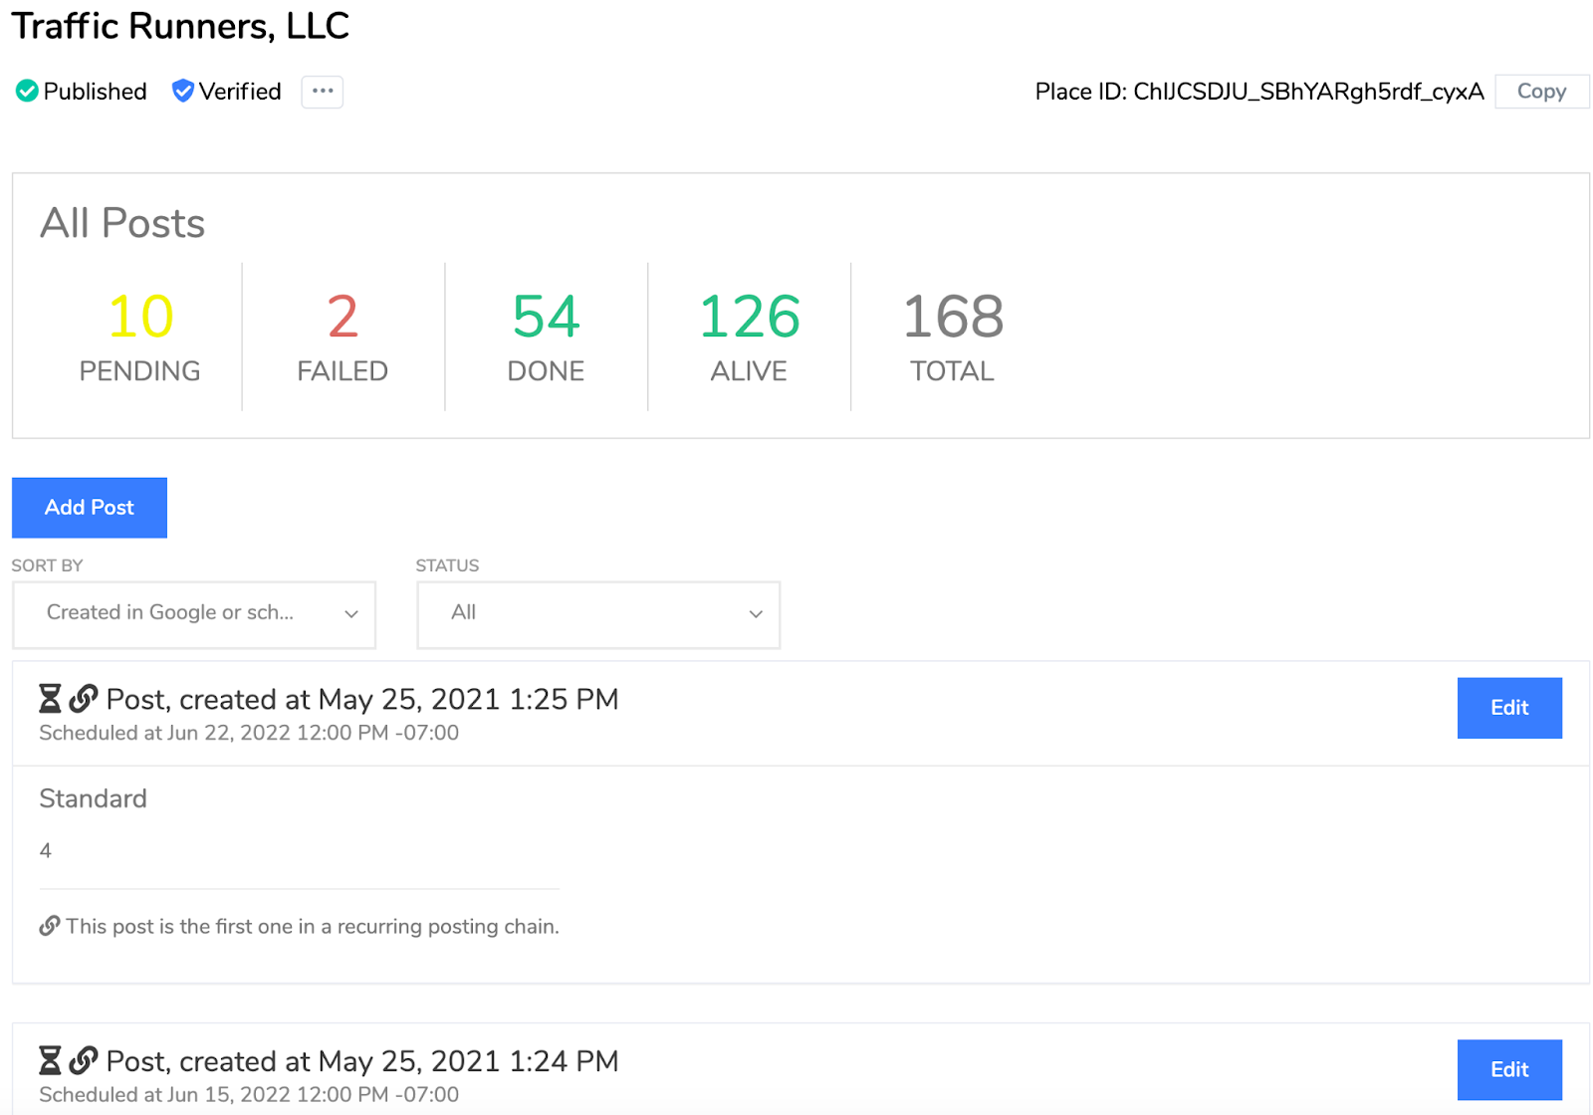Expand the Status filter set to All
Viewport: 1593px width, 1115px height.
click(x=597, y=614)
